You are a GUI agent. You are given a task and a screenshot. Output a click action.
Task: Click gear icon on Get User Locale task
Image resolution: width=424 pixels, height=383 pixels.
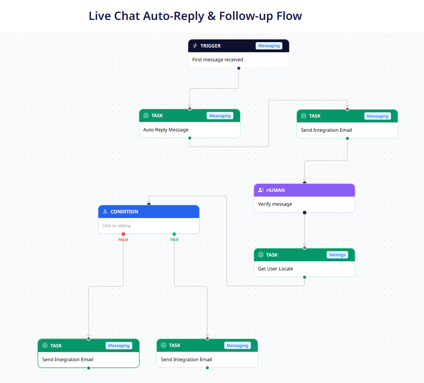(x=261, y=255)
